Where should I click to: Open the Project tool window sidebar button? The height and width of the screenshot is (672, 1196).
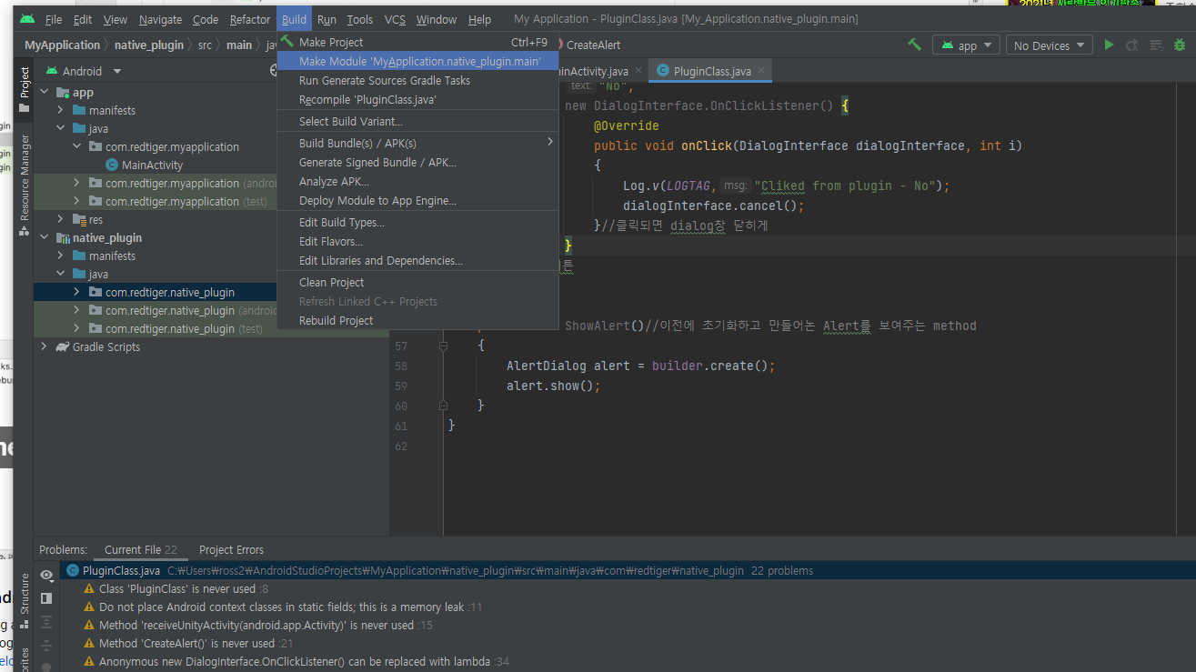[x=25, y=90]
